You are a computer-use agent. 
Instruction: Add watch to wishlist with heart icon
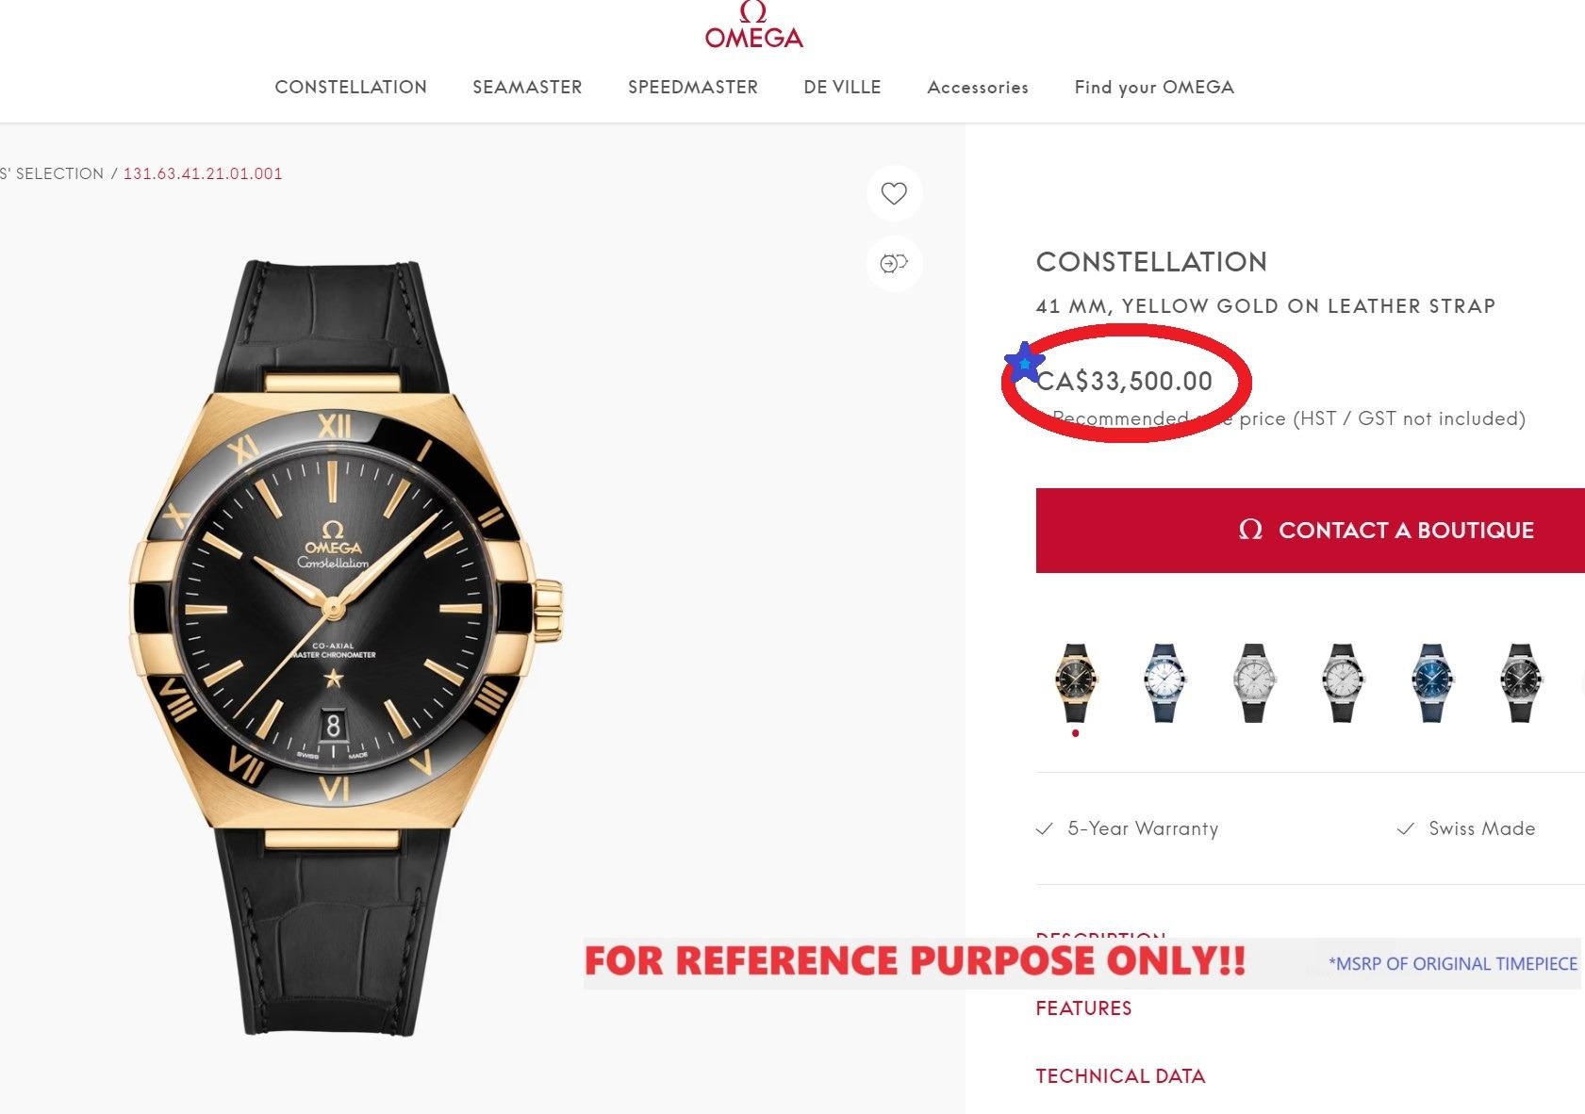click(894, 193)
